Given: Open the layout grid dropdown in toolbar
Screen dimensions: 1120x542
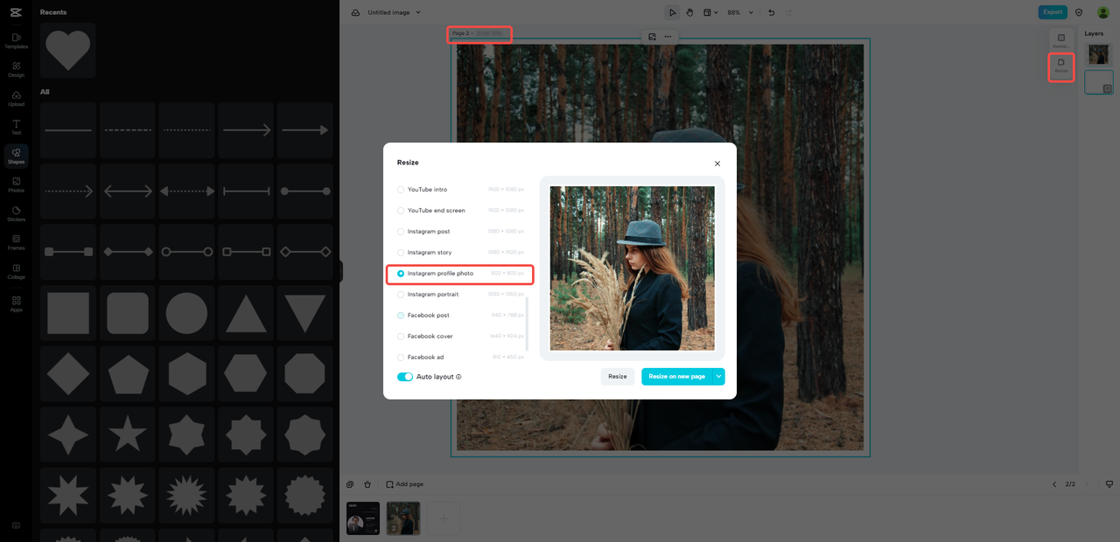Looking at the screenshot, I should pyautogui.click(x=711, y=12).
